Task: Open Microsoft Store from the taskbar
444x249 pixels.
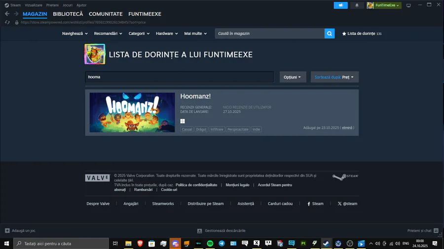Action: click(151, 244)
